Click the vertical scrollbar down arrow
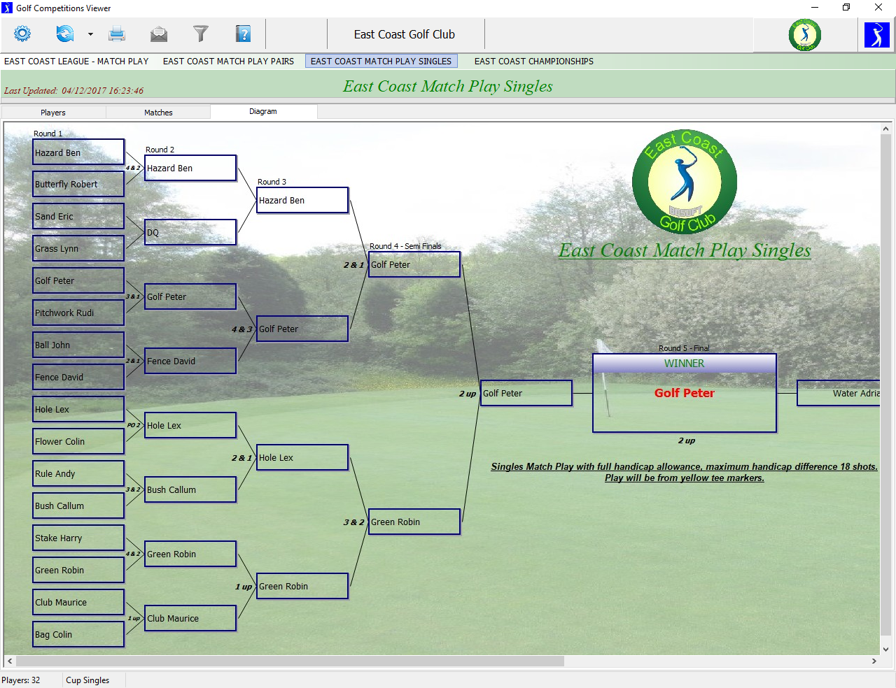896x688 pixels. [885, 649]
